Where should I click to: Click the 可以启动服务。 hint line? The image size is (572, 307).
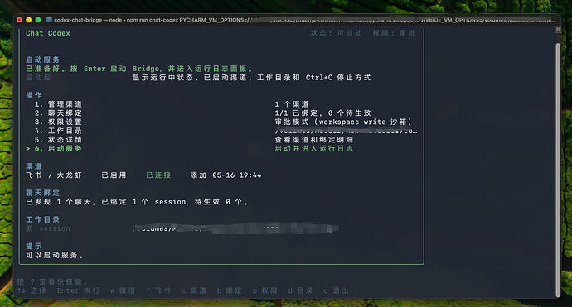[x=55, y=256]
